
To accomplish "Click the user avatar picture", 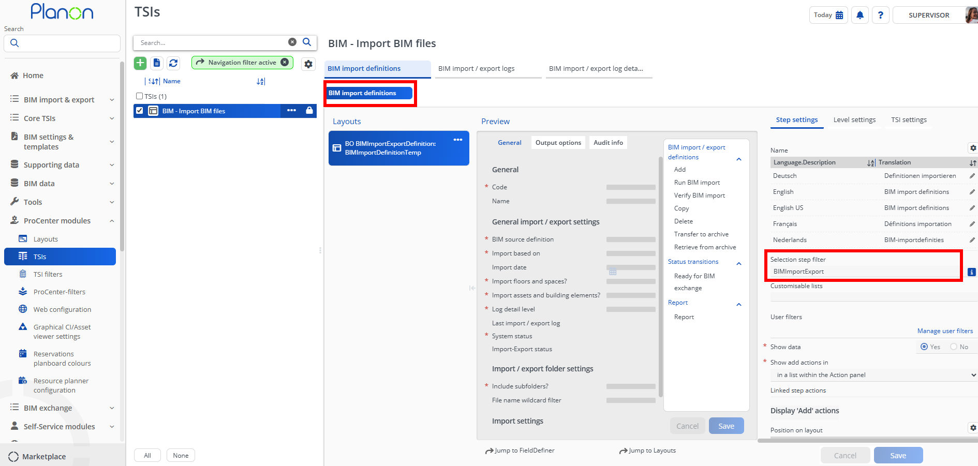I will (x=971, y=15).
